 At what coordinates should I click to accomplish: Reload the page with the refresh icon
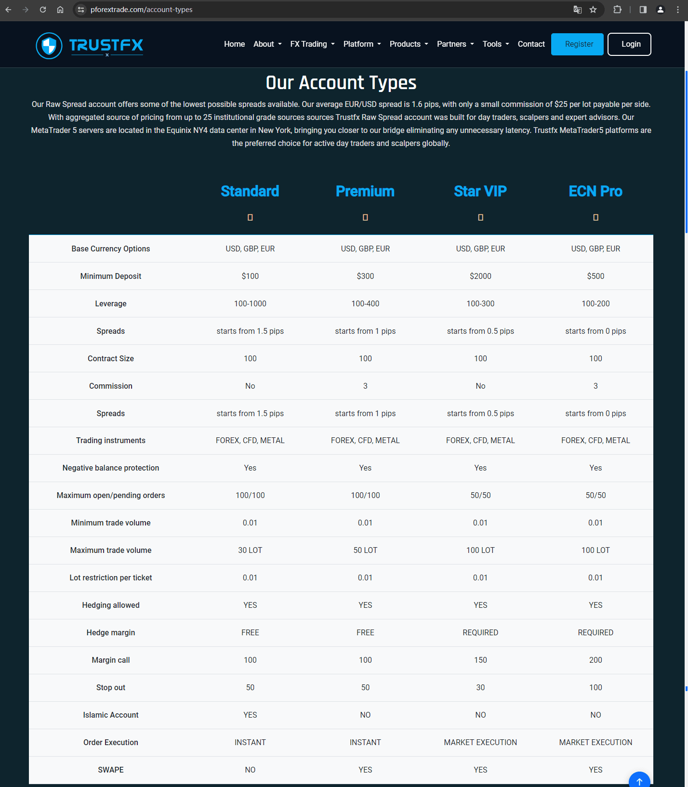(43, 10)
